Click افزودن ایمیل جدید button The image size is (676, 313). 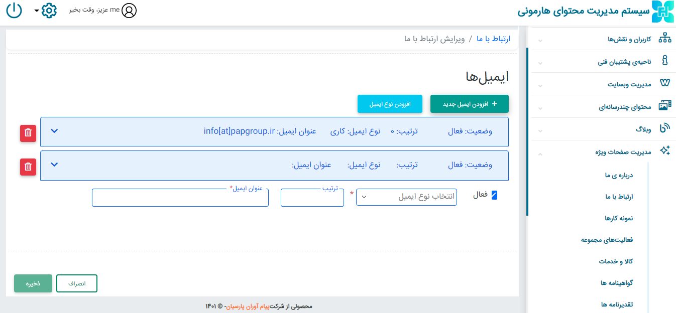pos(469,104)
